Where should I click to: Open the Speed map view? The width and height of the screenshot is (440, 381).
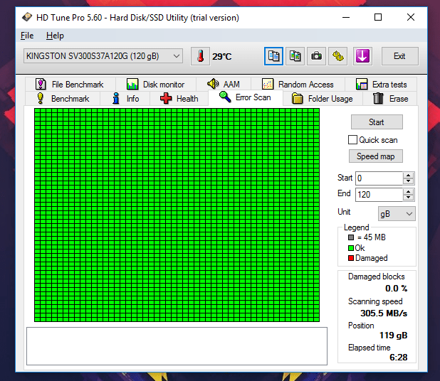click(x=376, y=156)
